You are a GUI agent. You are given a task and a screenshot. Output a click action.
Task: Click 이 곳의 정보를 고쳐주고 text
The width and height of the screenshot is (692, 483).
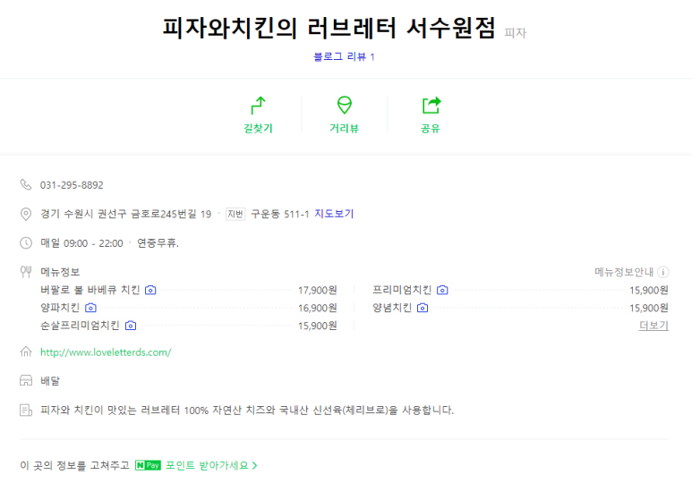click(x=74, y=465)
